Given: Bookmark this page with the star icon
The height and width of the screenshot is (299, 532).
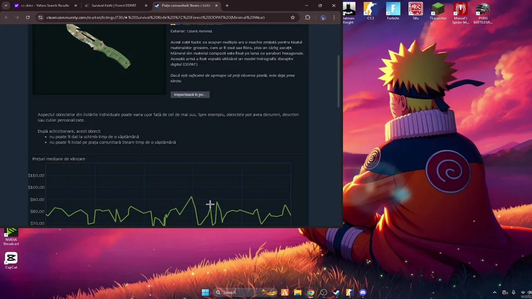Looking at the screenshot, I should coord(293,17).
